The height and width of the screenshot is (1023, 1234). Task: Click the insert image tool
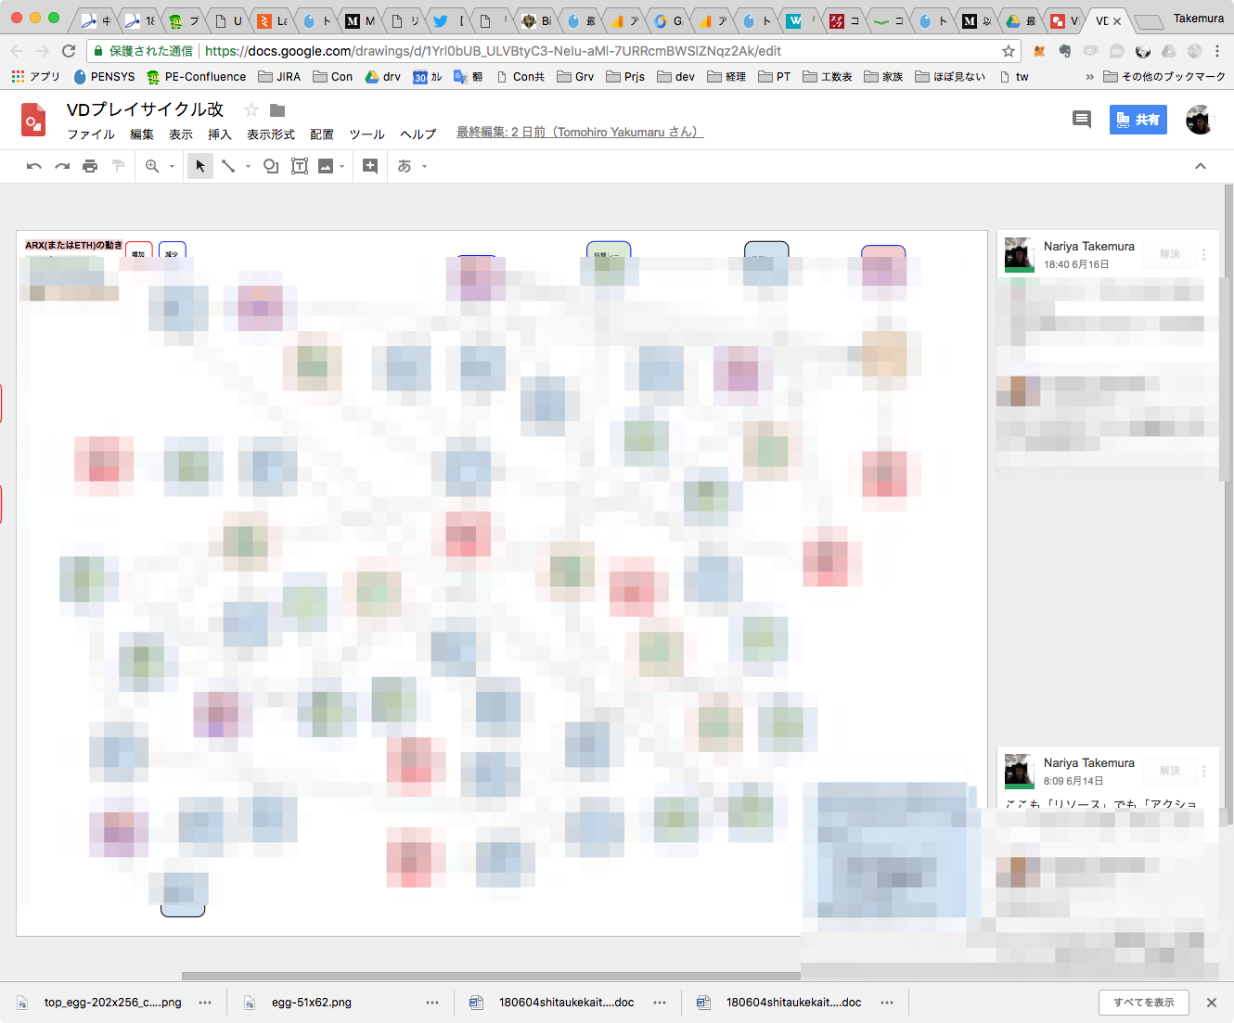pyautogui.click(x=326, y=166)
